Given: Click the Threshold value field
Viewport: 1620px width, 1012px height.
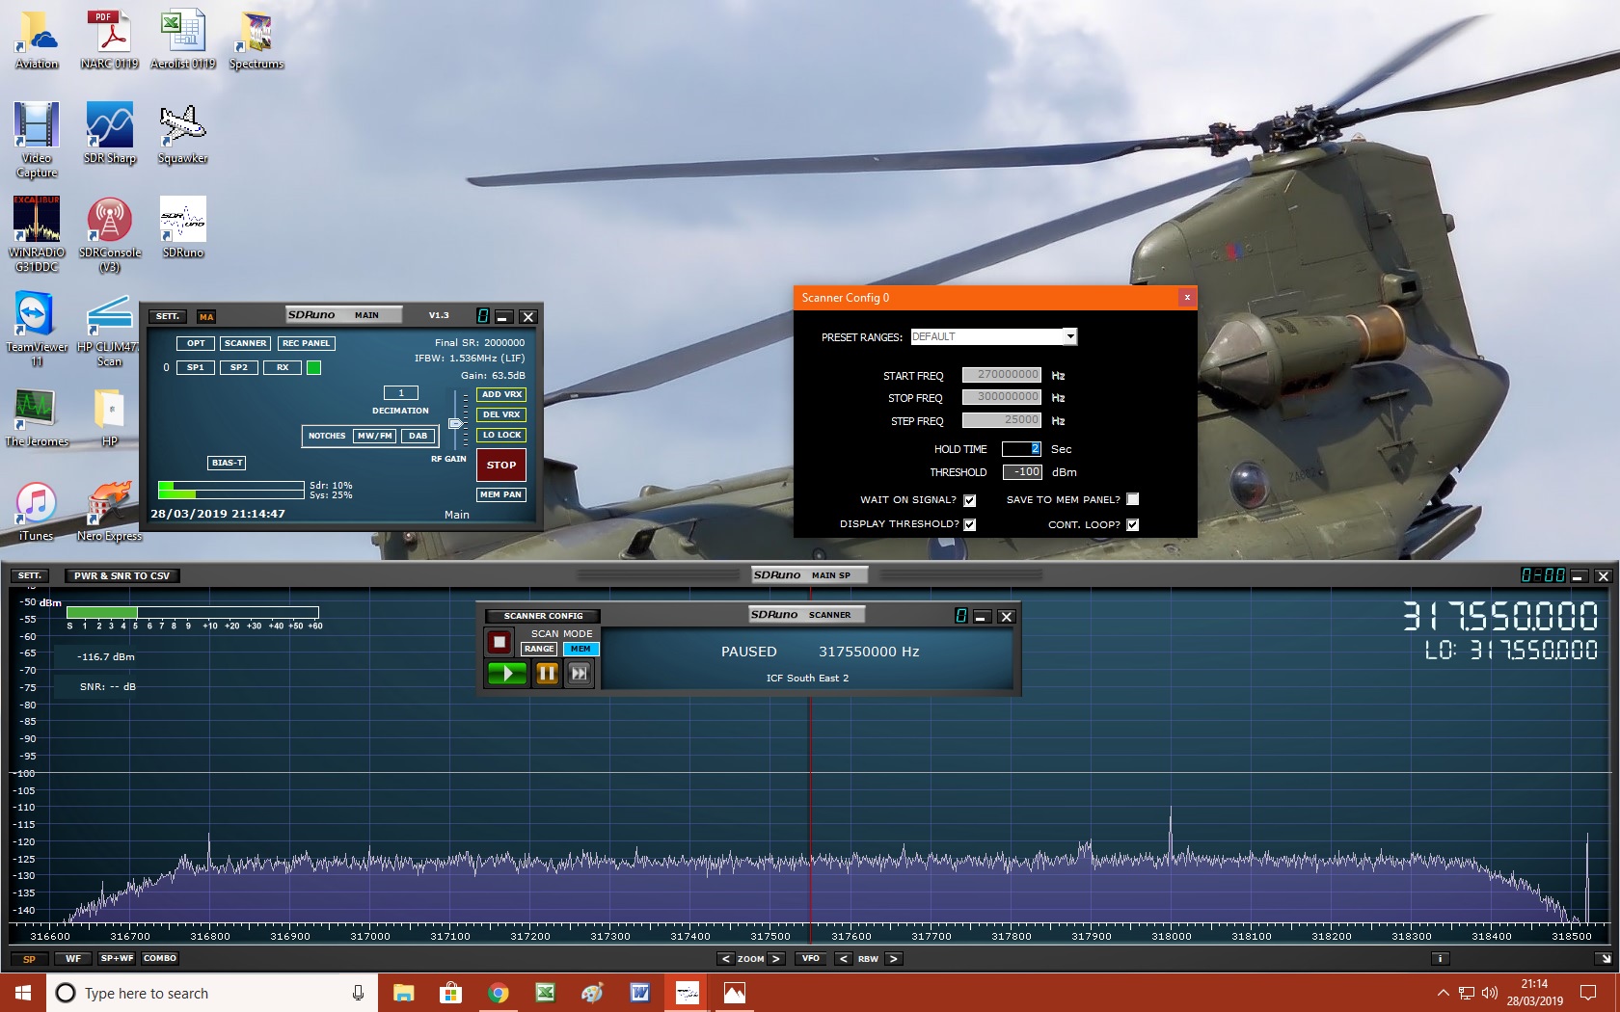Looking at the screenshot, I should (x=1022, y=472).
